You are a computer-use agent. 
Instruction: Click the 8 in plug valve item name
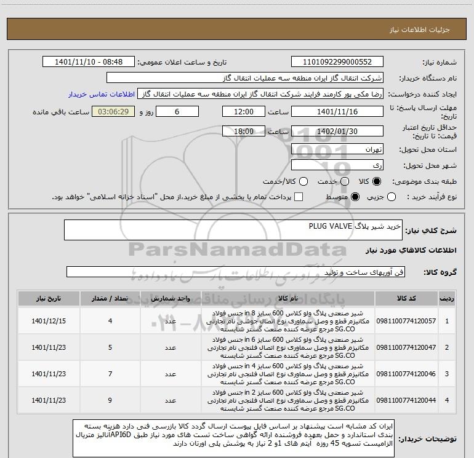tap(288, 321)
